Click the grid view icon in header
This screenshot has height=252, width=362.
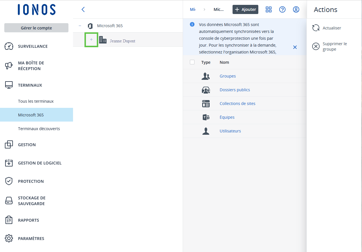[x=268, y=9]
